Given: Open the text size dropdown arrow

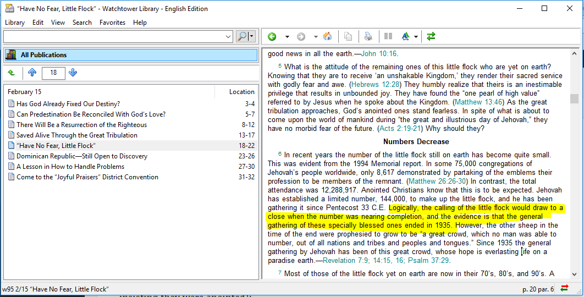Looking at the screenshot, I should [x=416, y=37].
